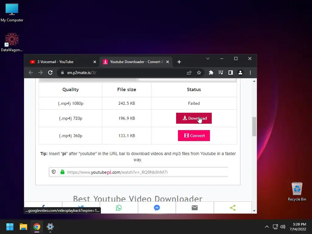Select the "(.mp4) 720p" quality cell
This screenshot has width=312, height=234.
71,118
